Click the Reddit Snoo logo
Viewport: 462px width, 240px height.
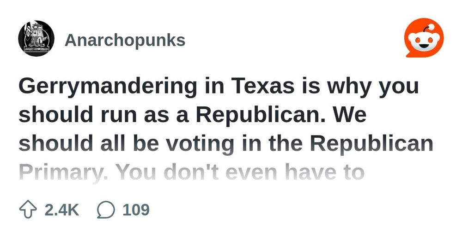tap(424, 38)
